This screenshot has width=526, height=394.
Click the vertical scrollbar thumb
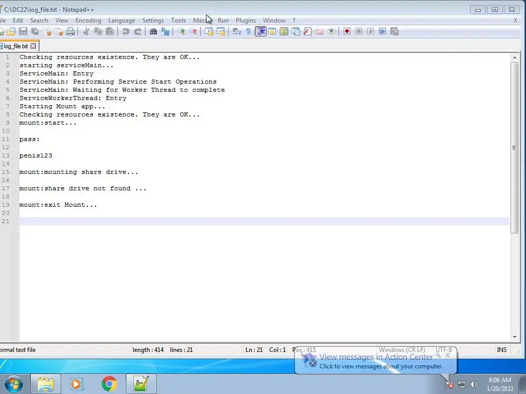click(x=515, y=147)
